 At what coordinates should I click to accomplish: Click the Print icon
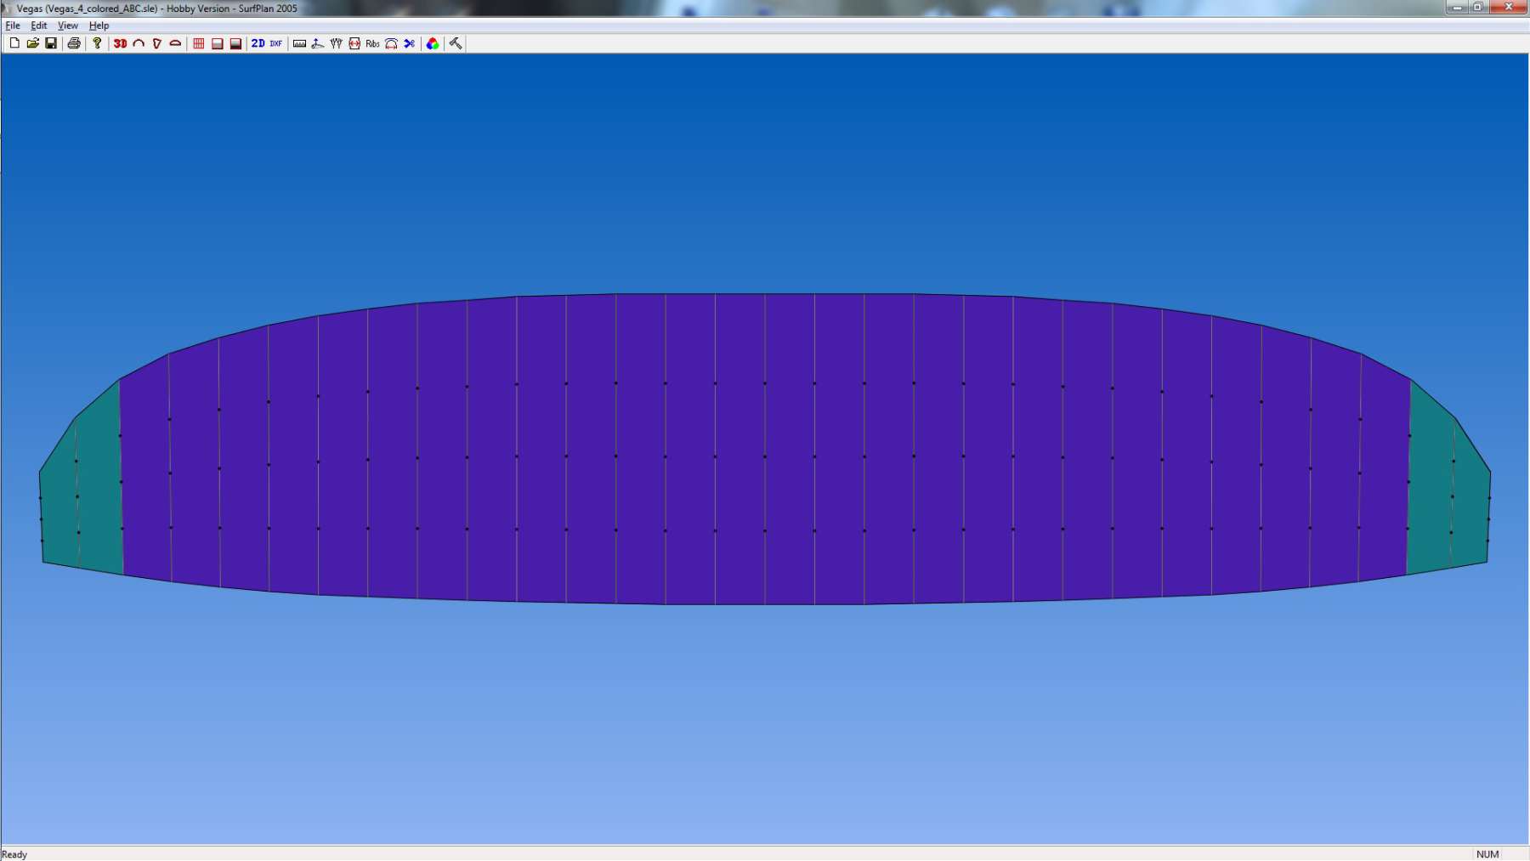(74, 43)
